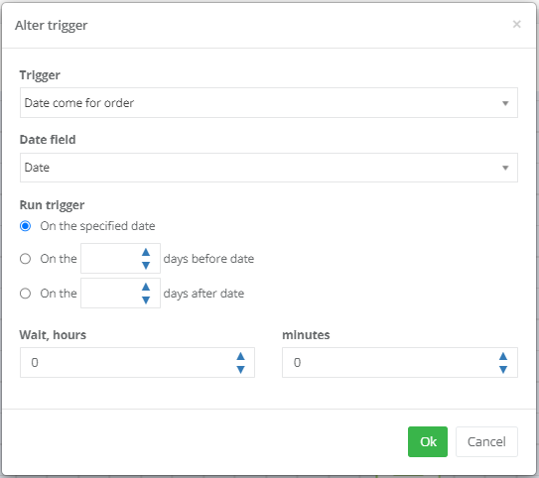Expand the Date field dropdown
The image size is (539, 478).
coord(269,168)
